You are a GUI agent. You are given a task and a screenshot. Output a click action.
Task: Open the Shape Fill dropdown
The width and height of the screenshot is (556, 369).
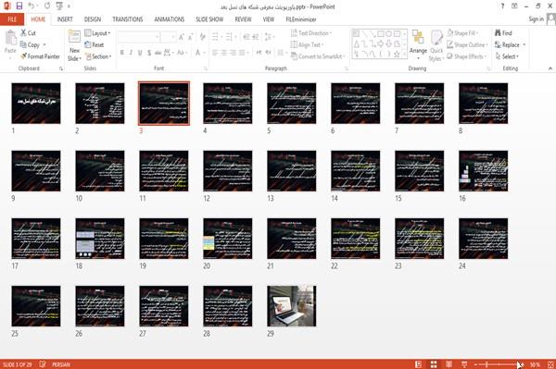[x=462, y=33]
